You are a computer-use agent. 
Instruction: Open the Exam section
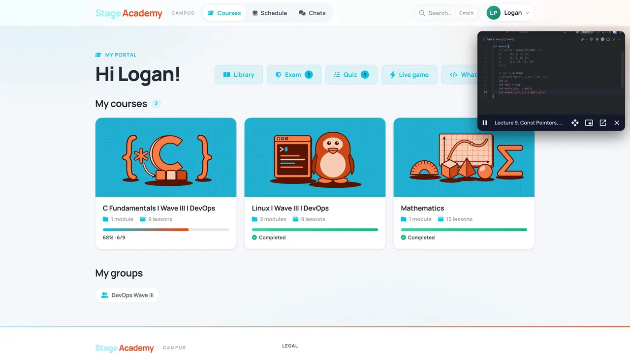(294, 75)
